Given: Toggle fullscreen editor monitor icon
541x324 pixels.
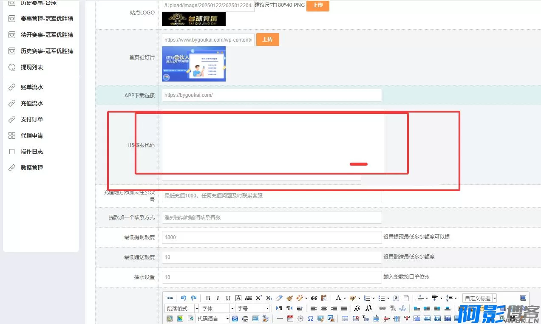Looking at the screenshot, I should (523, 298).
